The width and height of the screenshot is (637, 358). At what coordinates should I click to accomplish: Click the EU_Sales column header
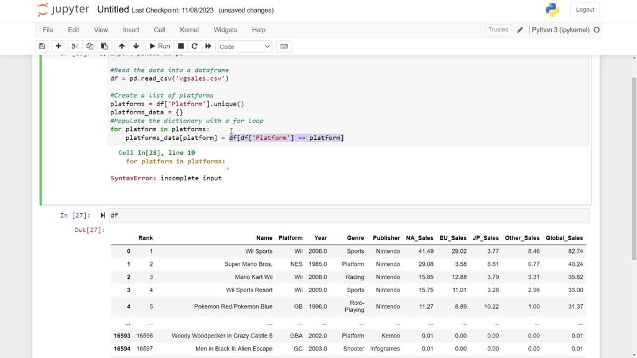(453, 238)
